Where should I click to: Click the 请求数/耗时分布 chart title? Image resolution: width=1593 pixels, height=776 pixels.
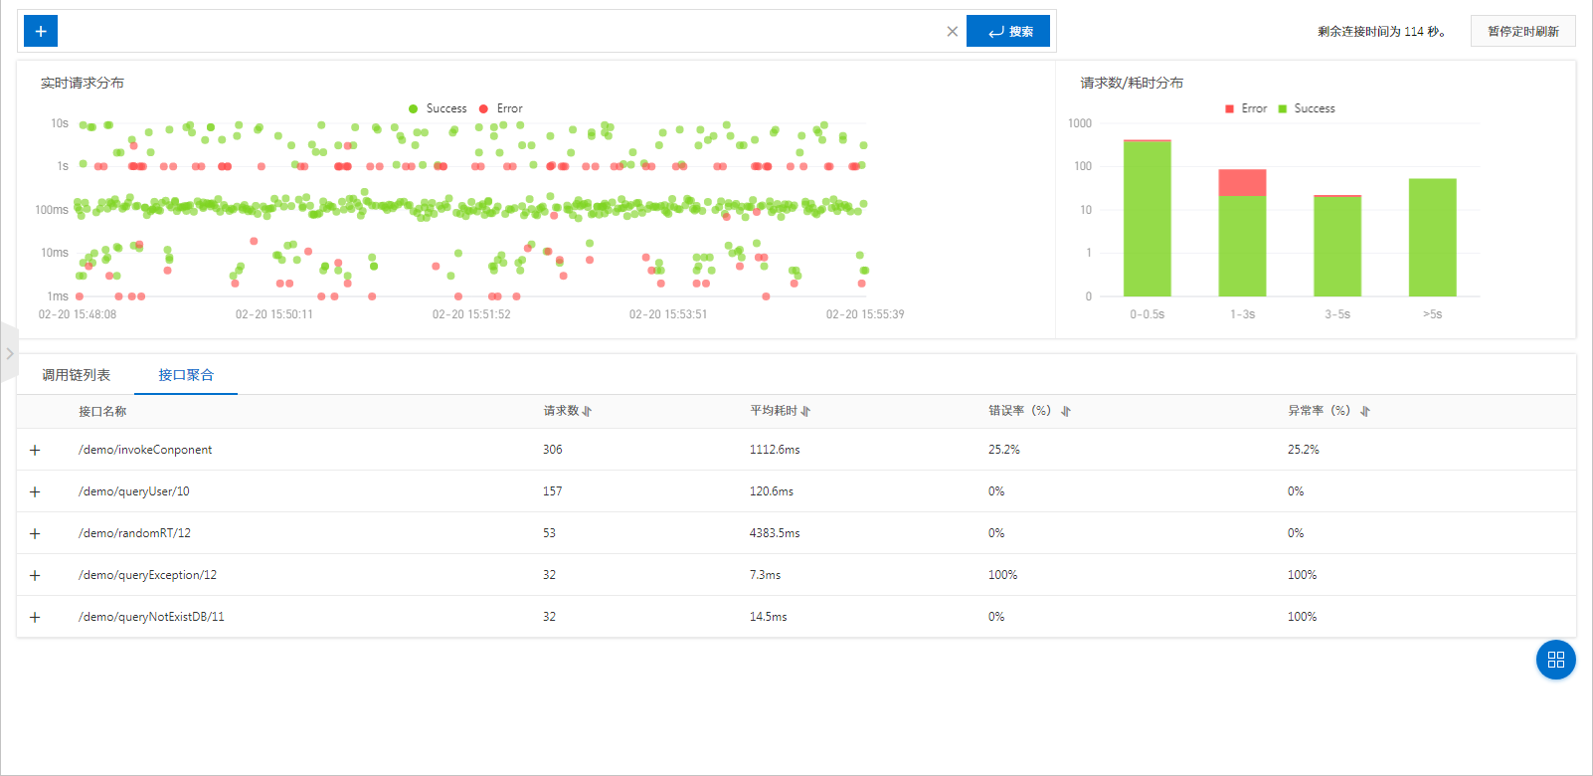1132,83
